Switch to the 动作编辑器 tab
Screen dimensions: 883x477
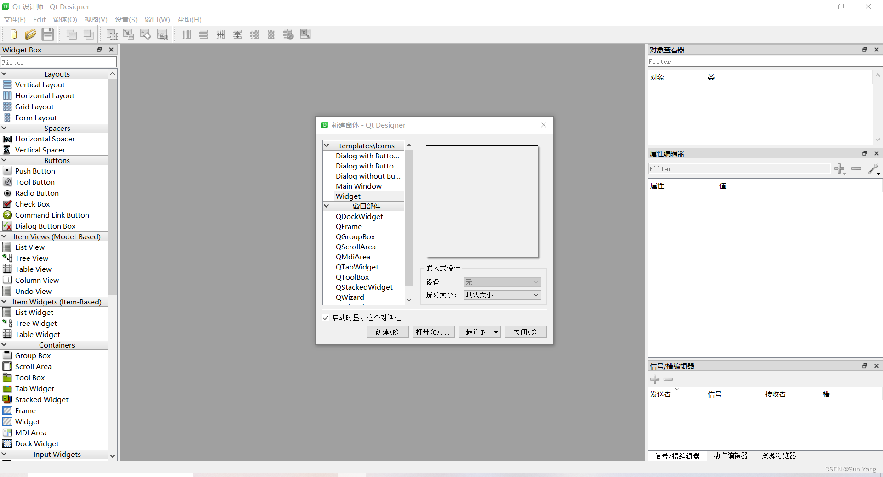(x=730, y=455)
